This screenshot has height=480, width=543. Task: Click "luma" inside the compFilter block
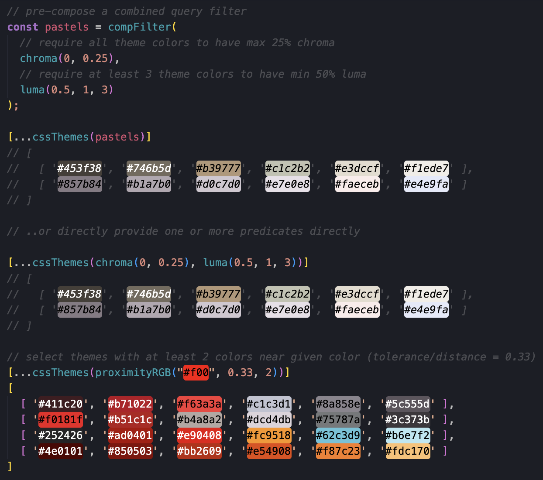[32, 90]
